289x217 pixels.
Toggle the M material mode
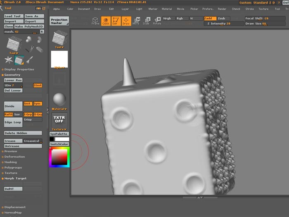tap(196, 18)
